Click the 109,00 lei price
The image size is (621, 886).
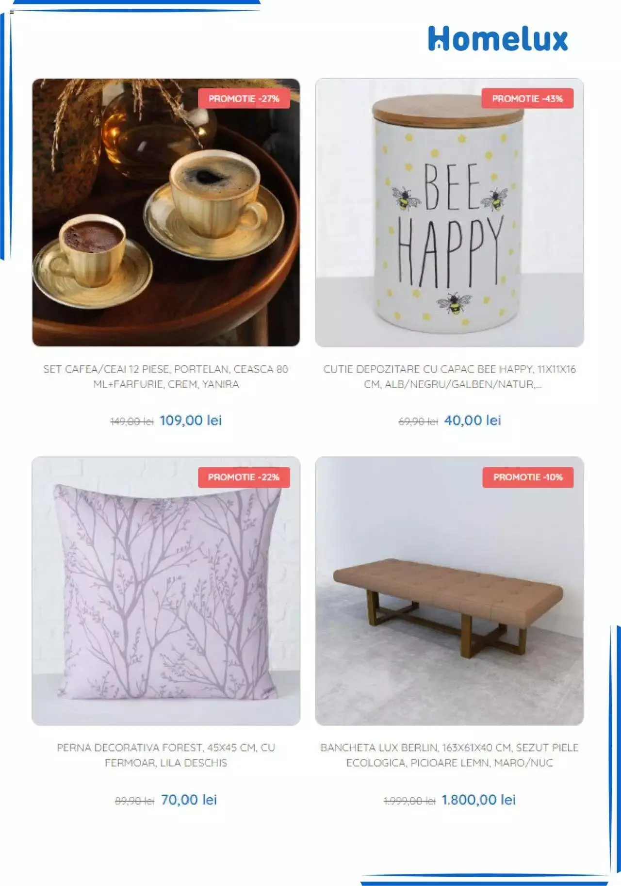coord(191,420)
